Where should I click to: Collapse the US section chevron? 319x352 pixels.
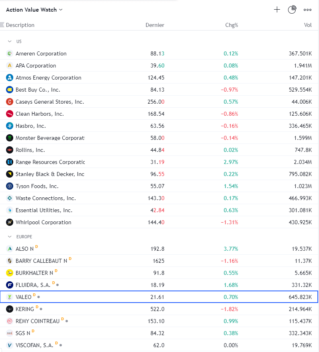coord(9,41)
